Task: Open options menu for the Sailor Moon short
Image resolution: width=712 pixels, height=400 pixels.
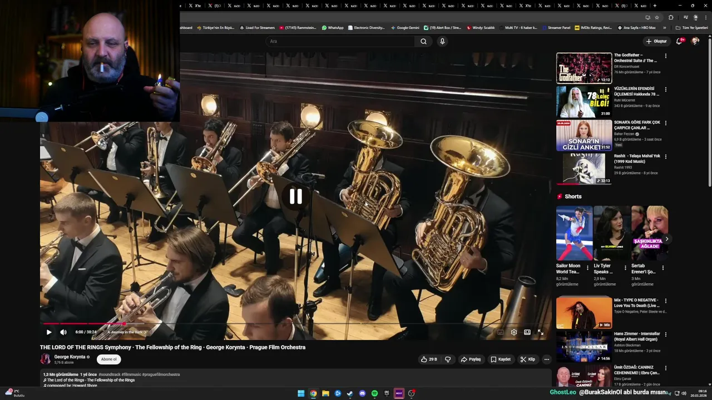Action: (x=587, y=268)
